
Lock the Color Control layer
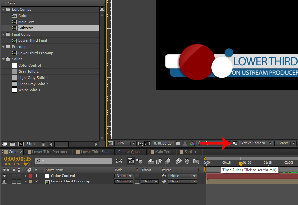tap(19, 176)
